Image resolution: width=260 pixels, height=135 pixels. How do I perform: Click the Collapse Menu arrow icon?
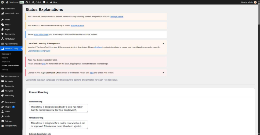pos(3,126)
